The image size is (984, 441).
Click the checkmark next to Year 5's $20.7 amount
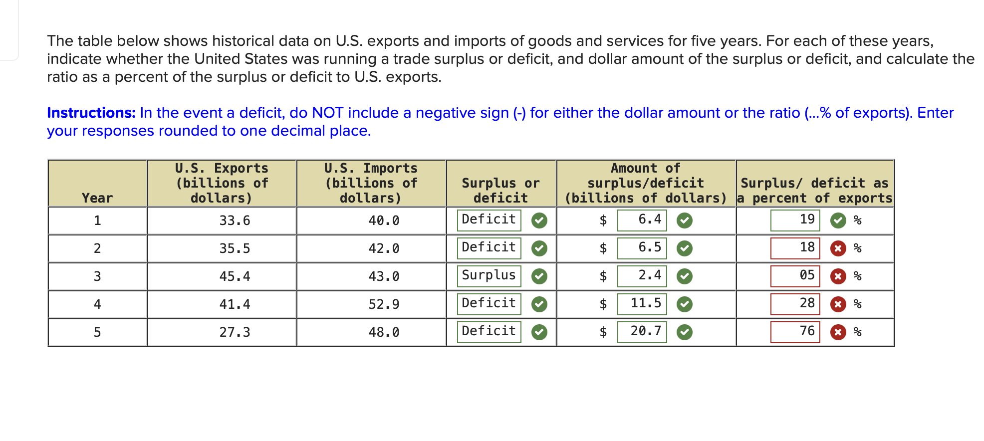(x=684, y=331)
